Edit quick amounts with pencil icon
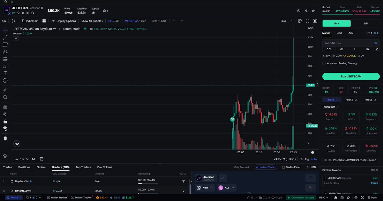The height and width of the screenshot is (201, 383). [x=377, y=49]
